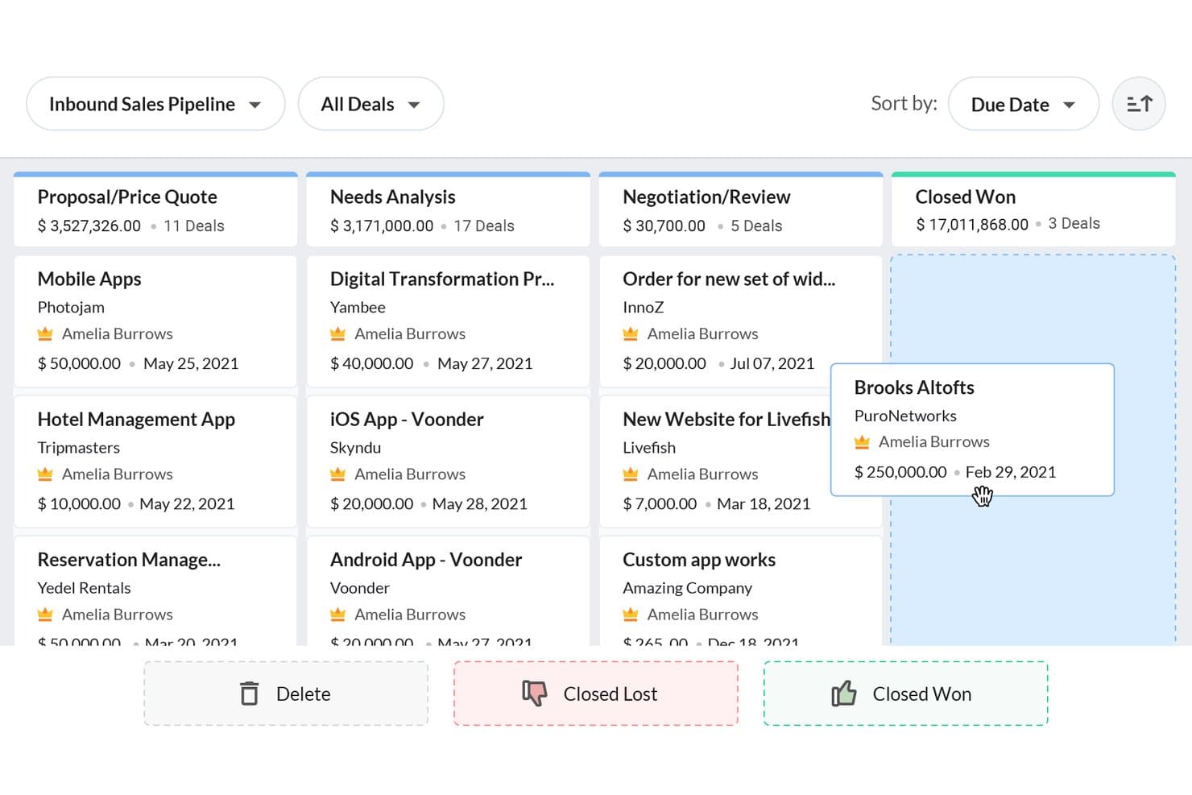Screen dimensions: 1192x795
Task: Select the Proposal/Price Quote stage header
Action: point(155,209)
